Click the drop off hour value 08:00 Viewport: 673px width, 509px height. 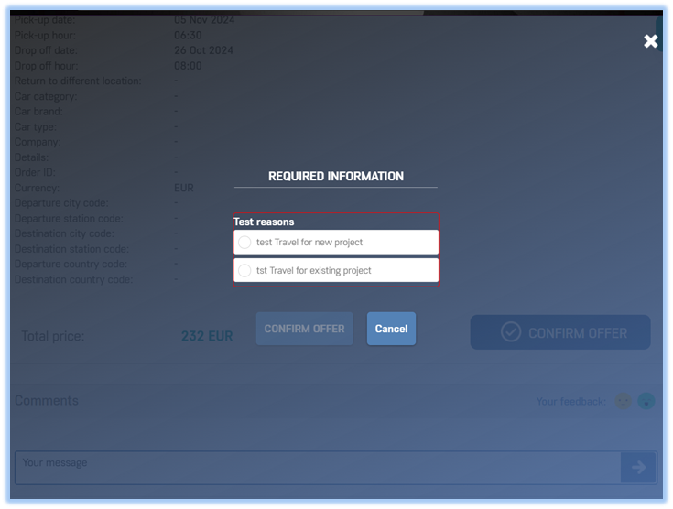[x=188, y=66]
